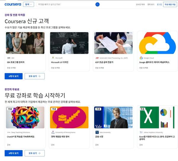The width and height of the screenshot is (178, 161).
Task: Show 8 more free courses
Action: click(x=14, y=153)
